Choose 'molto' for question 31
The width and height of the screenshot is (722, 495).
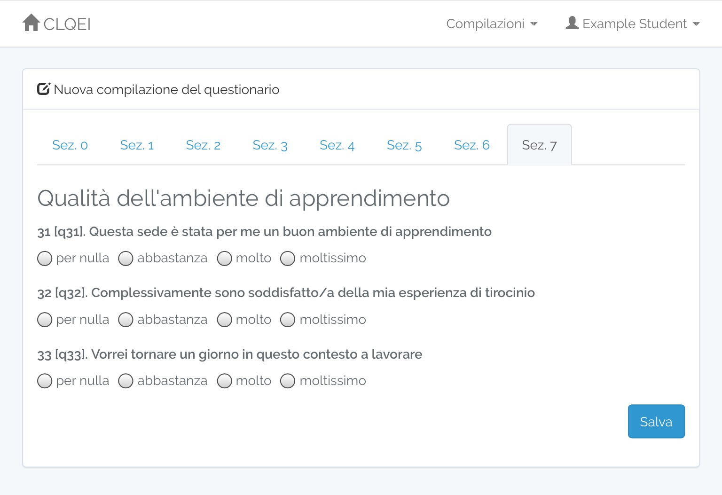click(x=225, y=258)
